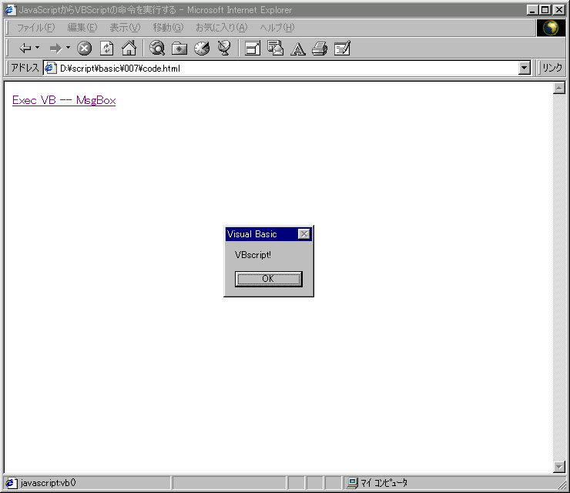Click the Forward arrow toolbar button
Viewport: 570px width, 493px height.
55,48
